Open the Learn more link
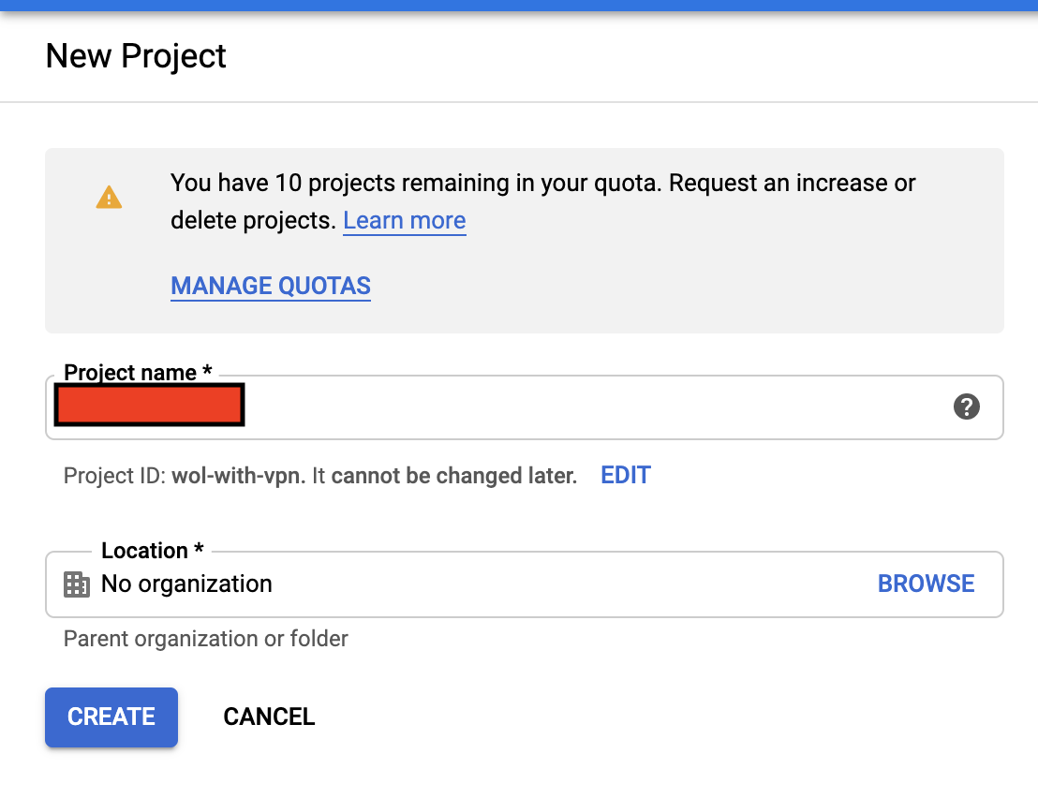The width and height of the screenshot is (1038, 798). 405,220
